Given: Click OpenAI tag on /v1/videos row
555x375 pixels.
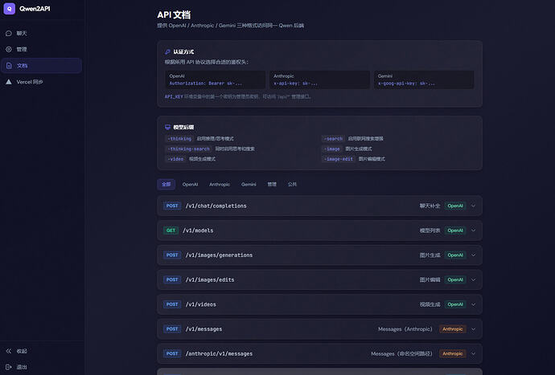Looking at the screenshot, I should (455, 304).
